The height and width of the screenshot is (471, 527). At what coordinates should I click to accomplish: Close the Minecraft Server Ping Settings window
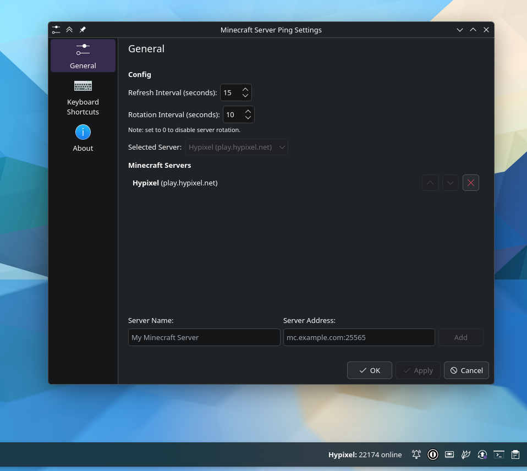(x=486, y=30)
